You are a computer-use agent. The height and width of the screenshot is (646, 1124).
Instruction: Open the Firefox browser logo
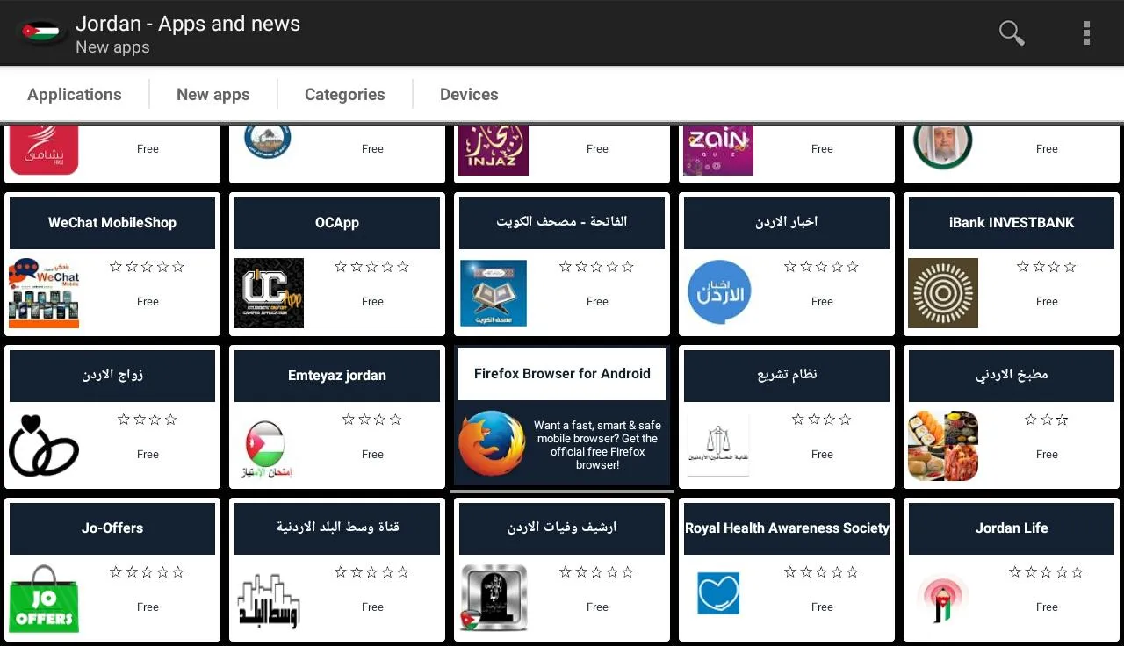tap(492, 443)
